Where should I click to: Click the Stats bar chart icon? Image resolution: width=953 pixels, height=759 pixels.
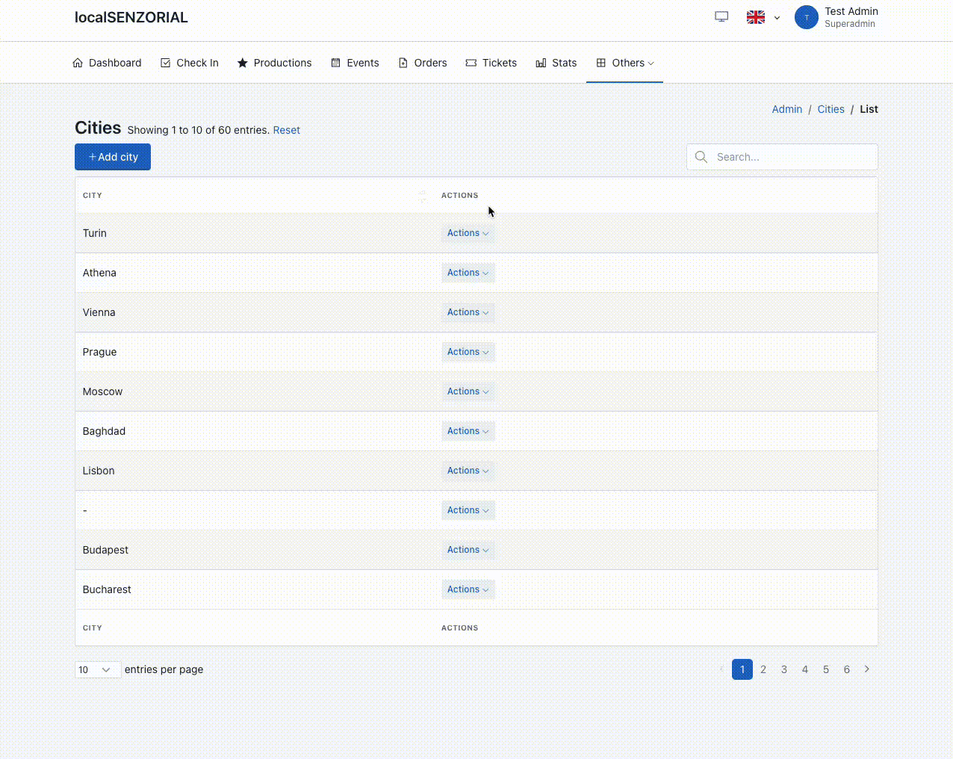[x=541, y=63]
